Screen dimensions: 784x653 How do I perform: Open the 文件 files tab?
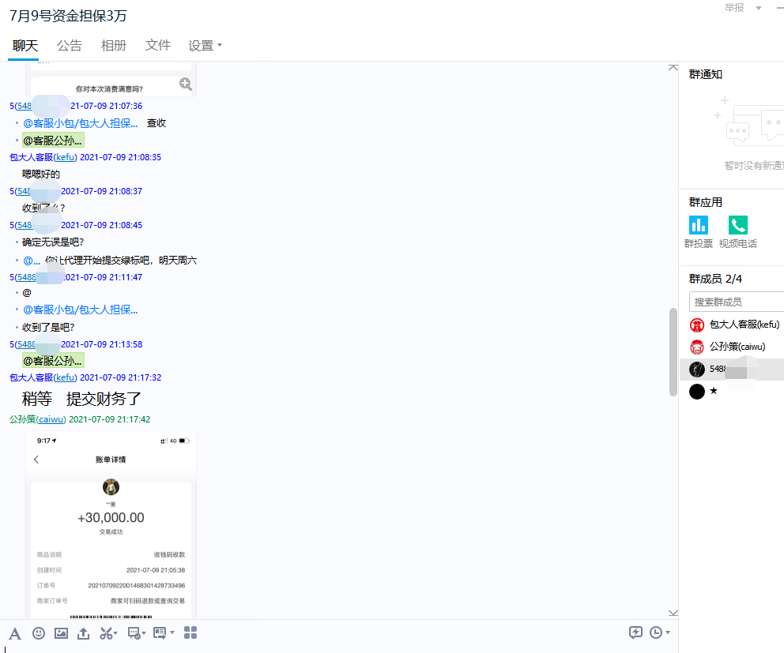click(158, 46)
